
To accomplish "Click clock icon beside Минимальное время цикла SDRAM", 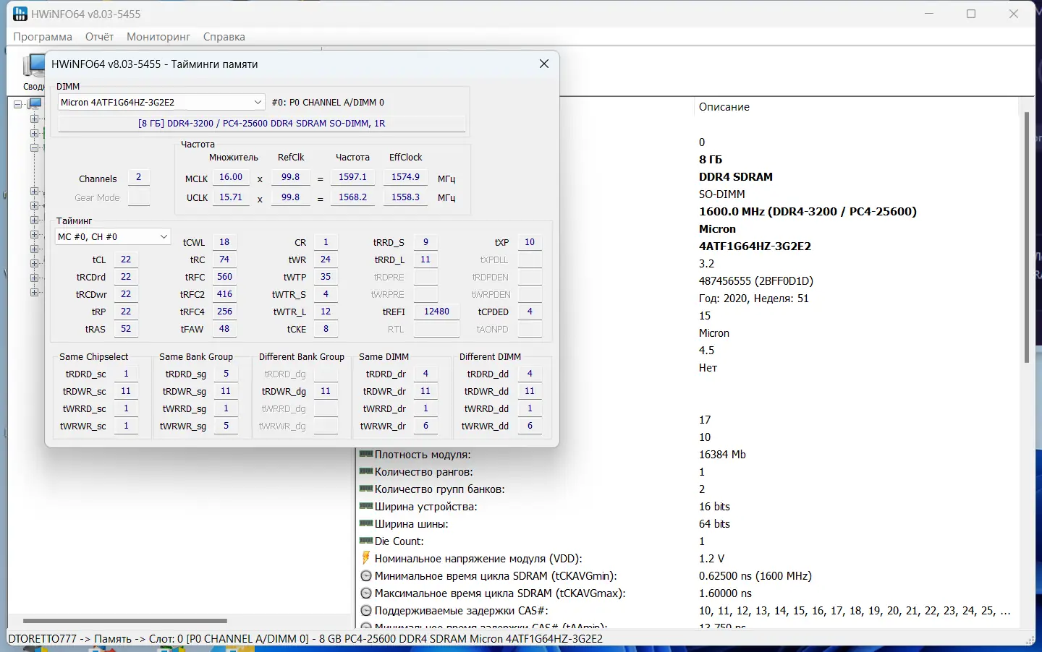I will point(366,575).
